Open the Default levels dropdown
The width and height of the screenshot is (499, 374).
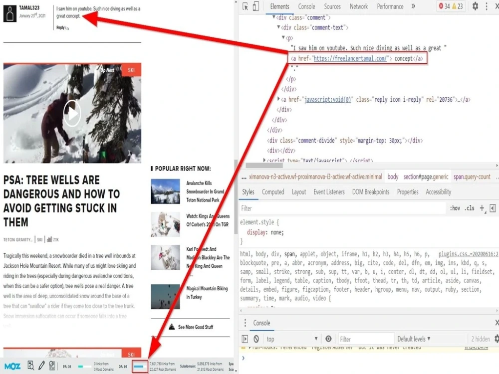414,339
